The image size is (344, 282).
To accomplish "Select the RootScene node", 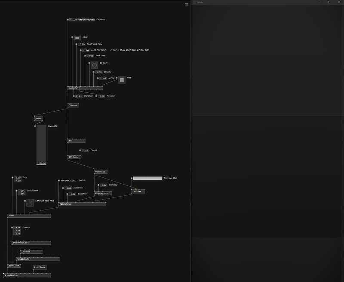I will click(x=14, y=266).
